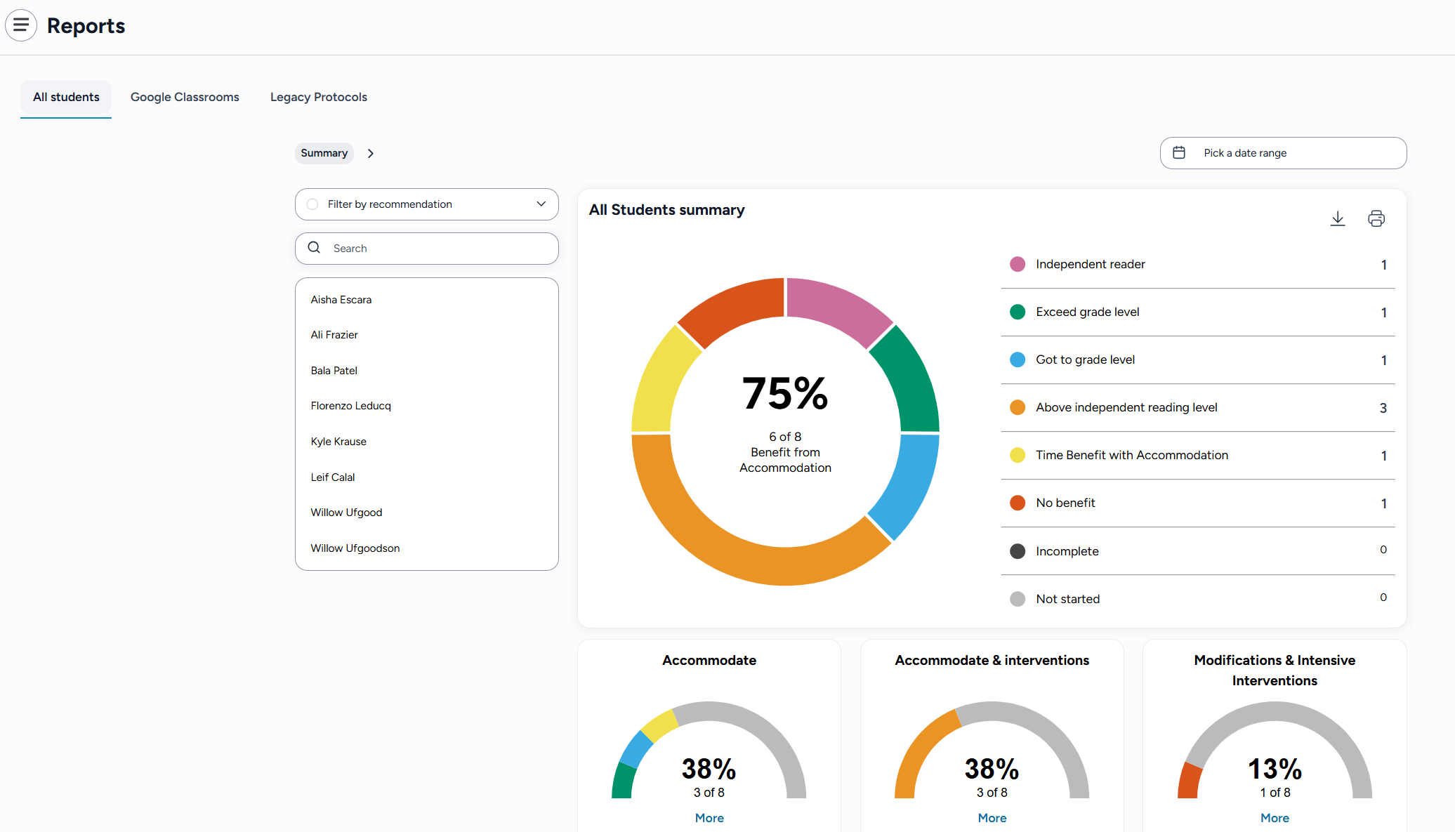Click the print icon on All Students summary

pos(1376,218)
